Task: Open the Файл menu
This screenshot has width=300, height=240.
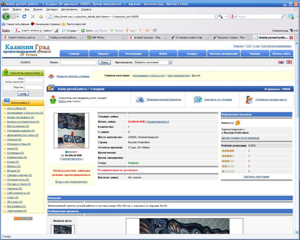Action: [x=6, y=9]
